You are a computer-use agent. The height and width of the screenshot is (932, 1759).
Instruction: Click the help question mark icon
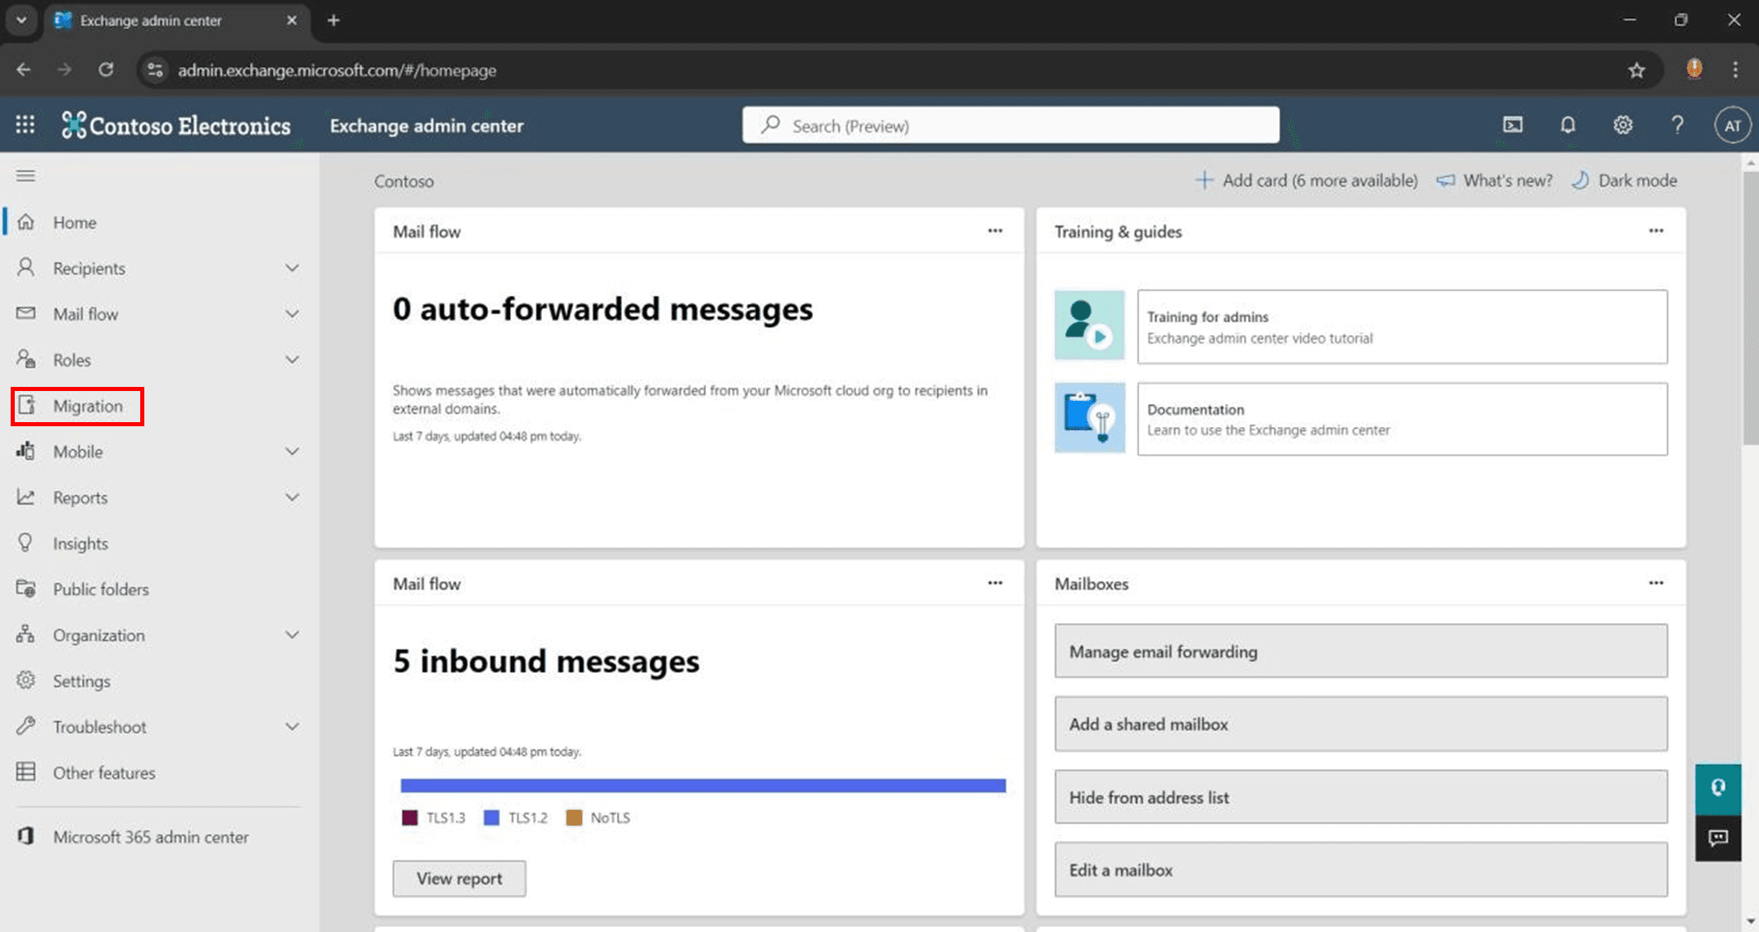(1677, 125)
